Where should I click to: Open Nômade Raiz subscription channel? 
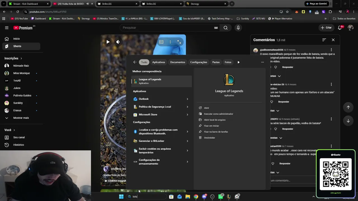point(21,66)
